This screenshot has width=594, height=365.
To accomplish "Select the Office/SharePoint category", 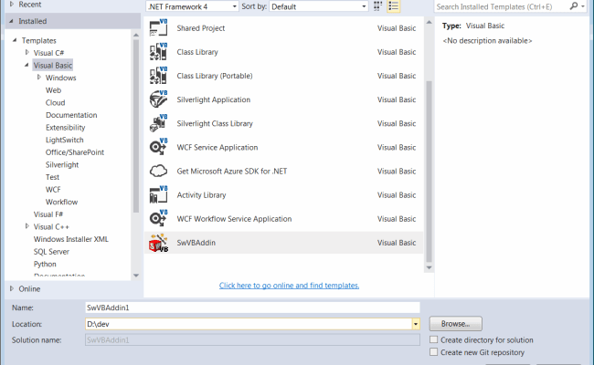I will click(75, 152).
